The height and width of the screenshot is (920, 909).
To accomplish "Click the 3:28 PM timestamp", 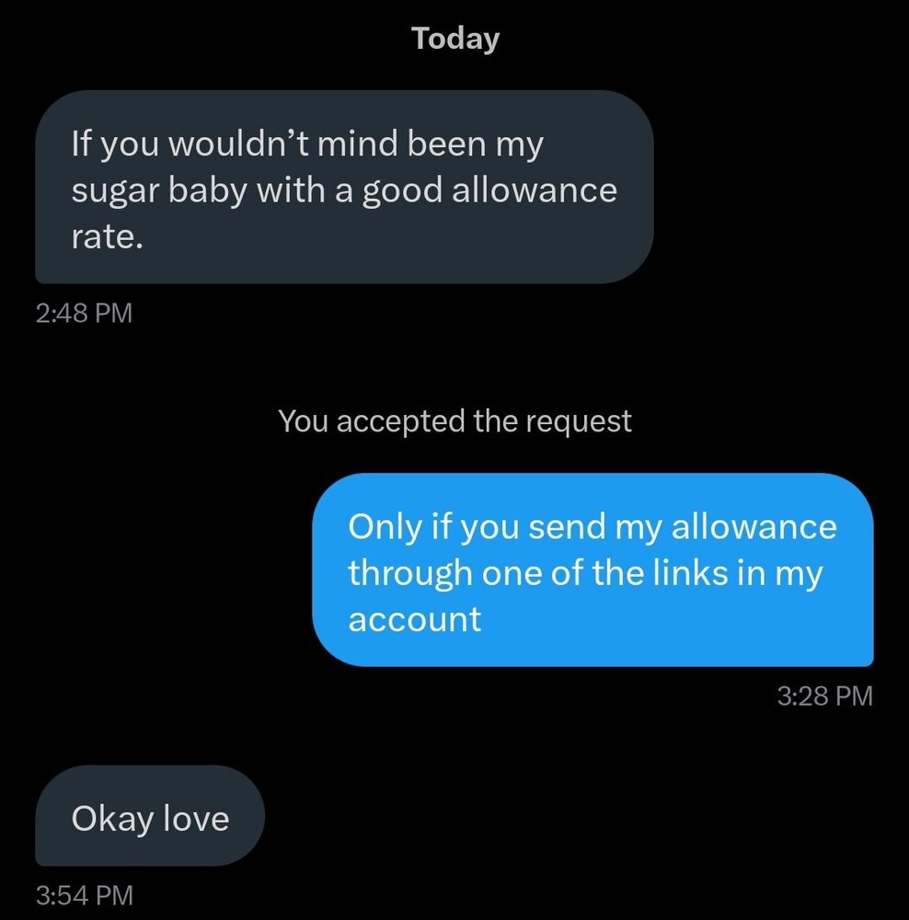I will 824,696.
